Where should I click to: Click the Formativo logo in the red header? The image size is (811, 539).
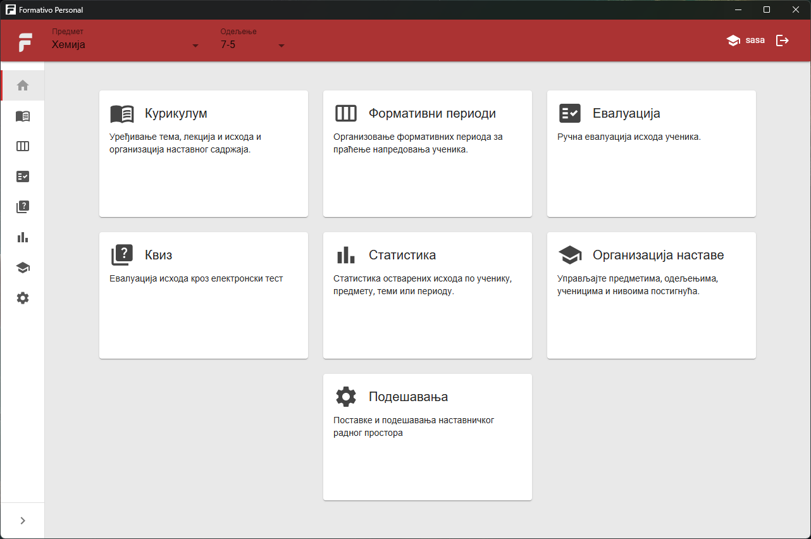pyautogui.click(x=25, y=42)
